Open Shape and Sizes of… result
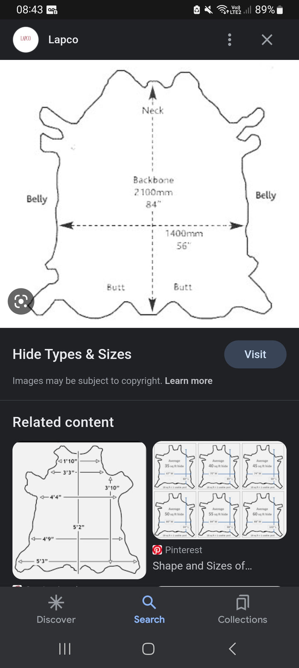Screen dimensions: 299x668 tap(202, 566)
